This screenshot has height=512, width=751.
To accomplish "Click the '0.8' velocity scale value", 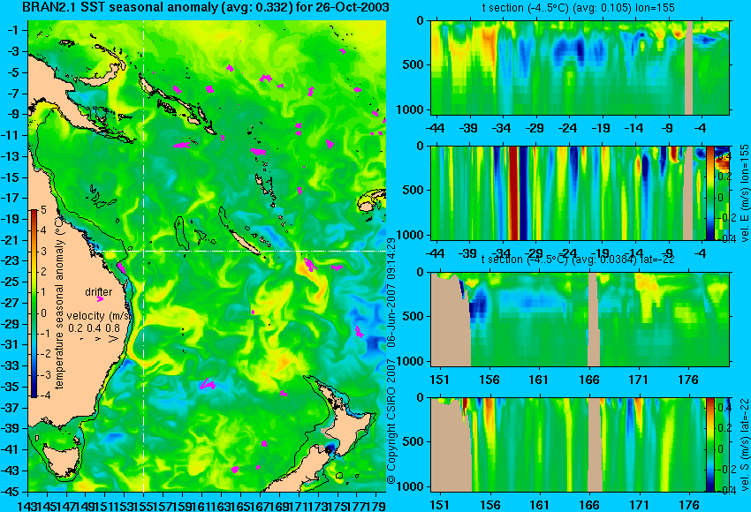I will coord(113,328).
